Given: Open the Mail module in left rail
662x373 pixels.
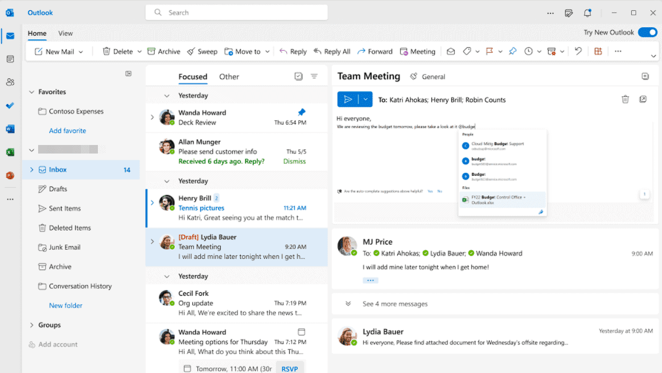Looking at the screenshot, I should tap(10, 36).
